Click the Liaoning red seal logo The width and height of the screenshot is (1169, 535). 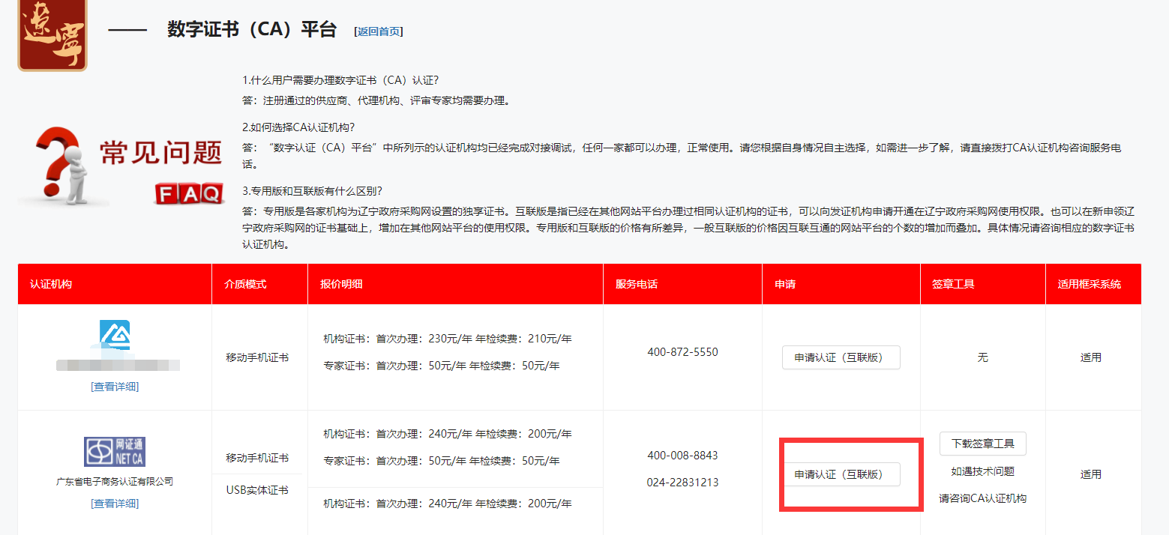coord(52,34)
